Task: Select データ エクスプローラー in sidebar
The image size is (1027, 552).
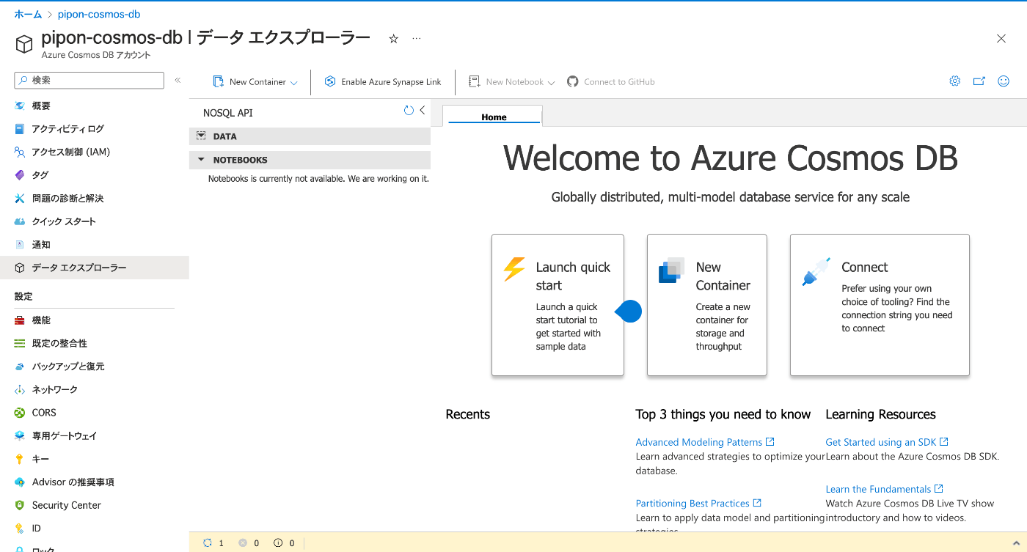Action: point(95,268)
